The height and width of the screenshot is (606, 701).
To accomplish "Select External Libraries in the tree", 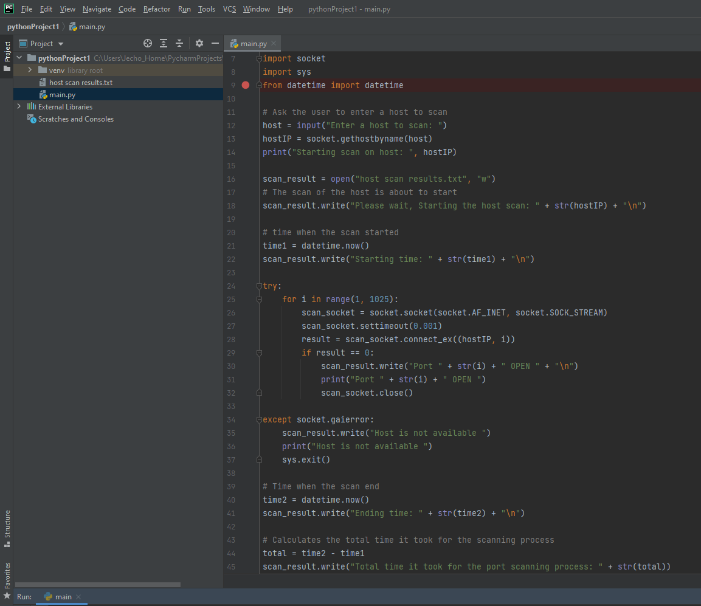I will [x=65, y=107].
